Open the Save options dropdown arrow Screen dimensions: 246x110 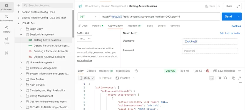pos(219,6)
